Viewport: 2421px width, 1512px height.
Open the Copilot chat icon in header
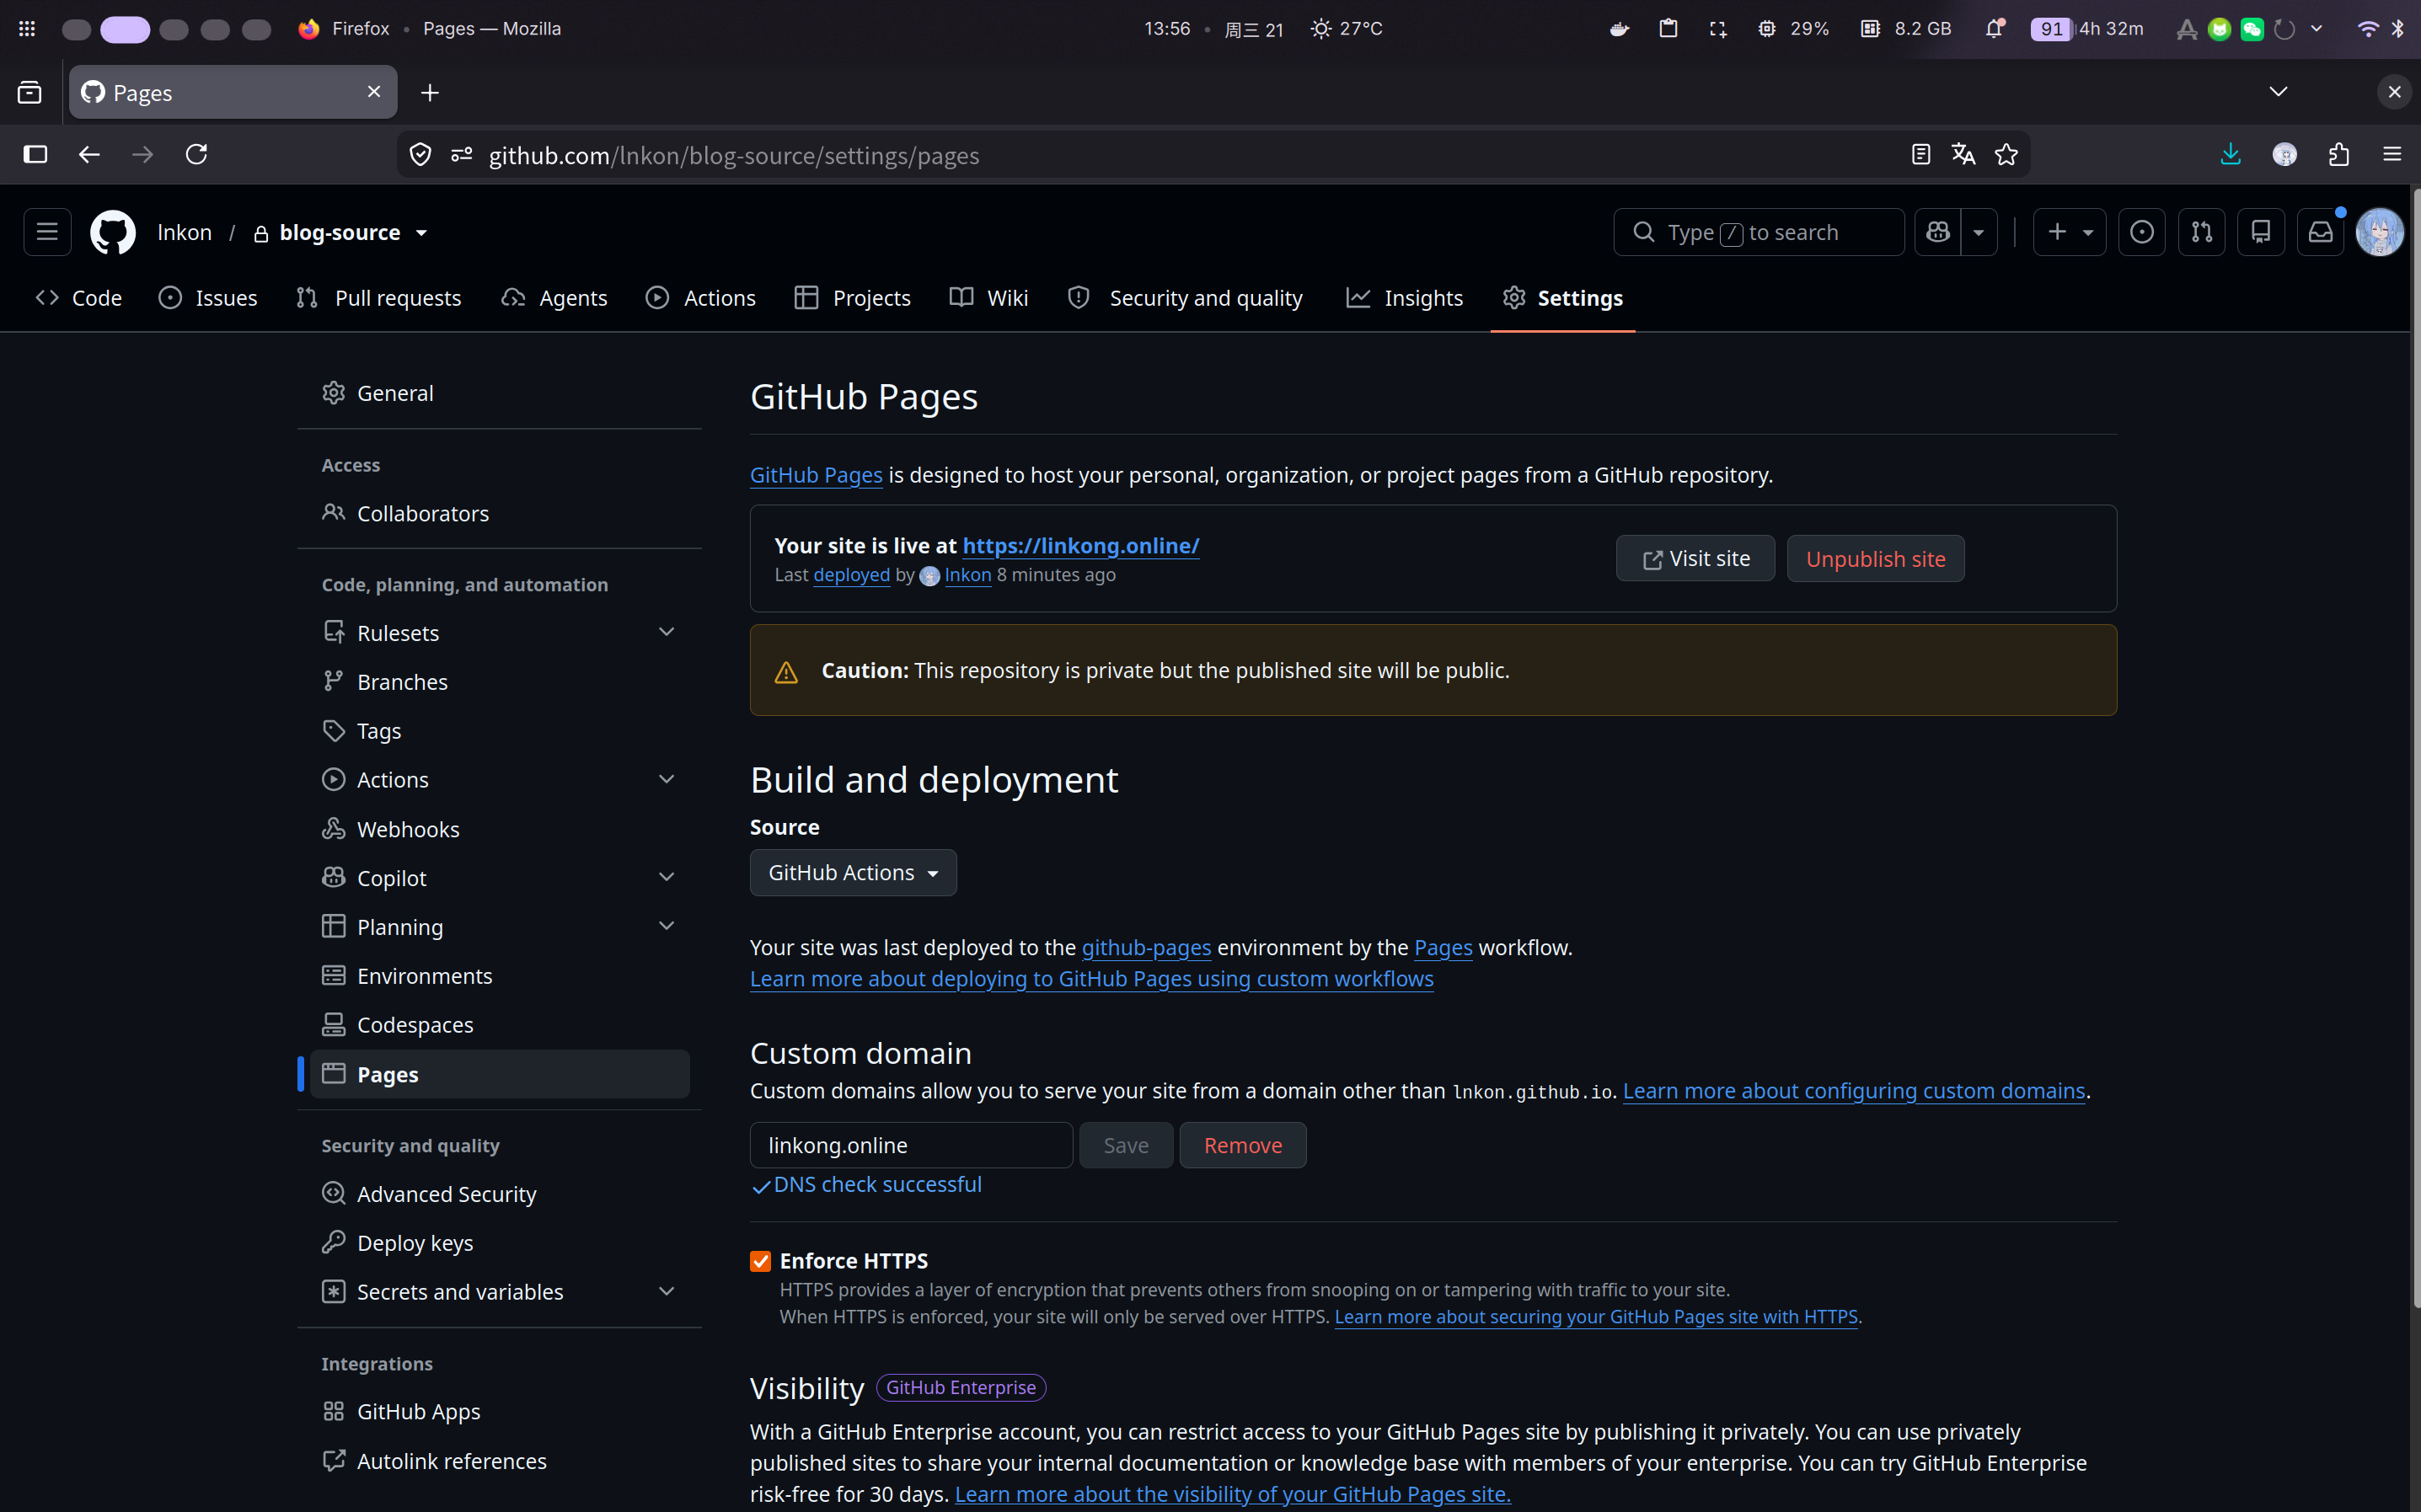1938,232
